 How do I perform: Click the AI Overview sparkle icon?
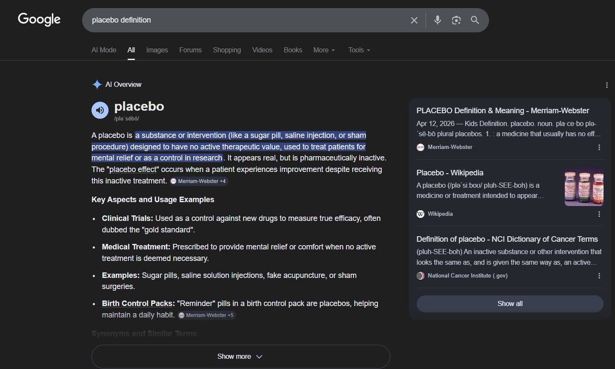pyautogui.click(x=96, y=85)
